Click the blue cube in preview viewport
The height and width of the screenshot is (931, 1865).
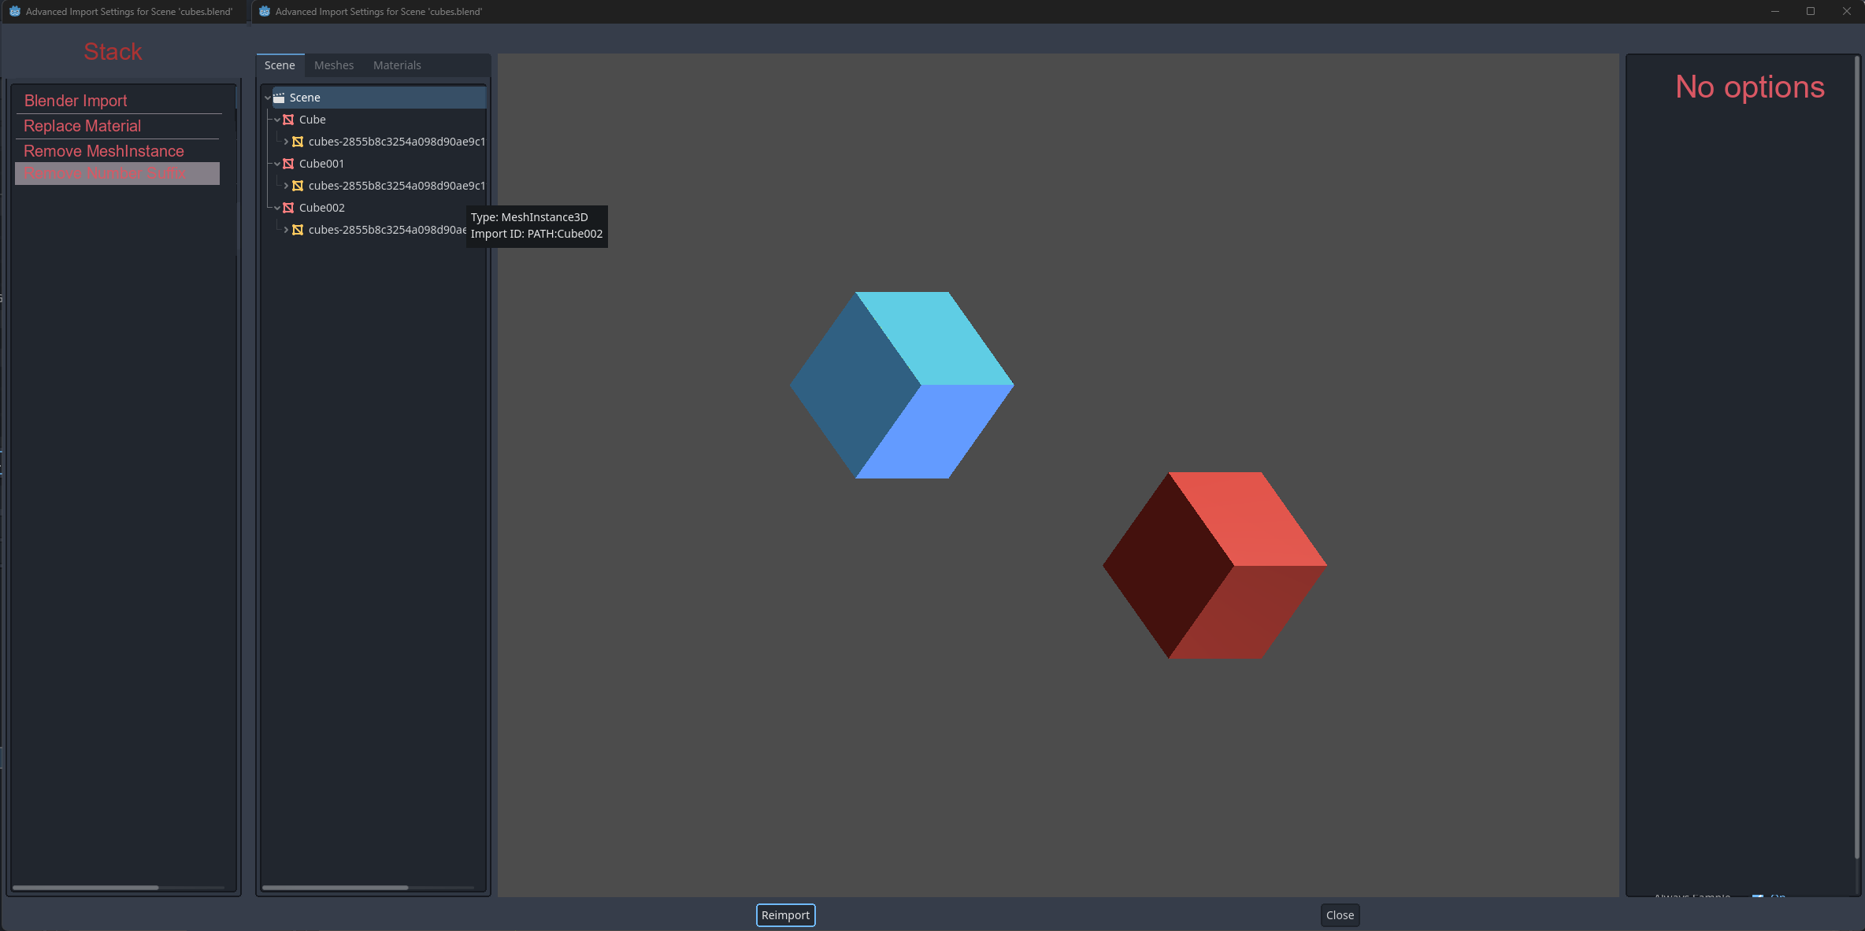[x=902, y=386]
